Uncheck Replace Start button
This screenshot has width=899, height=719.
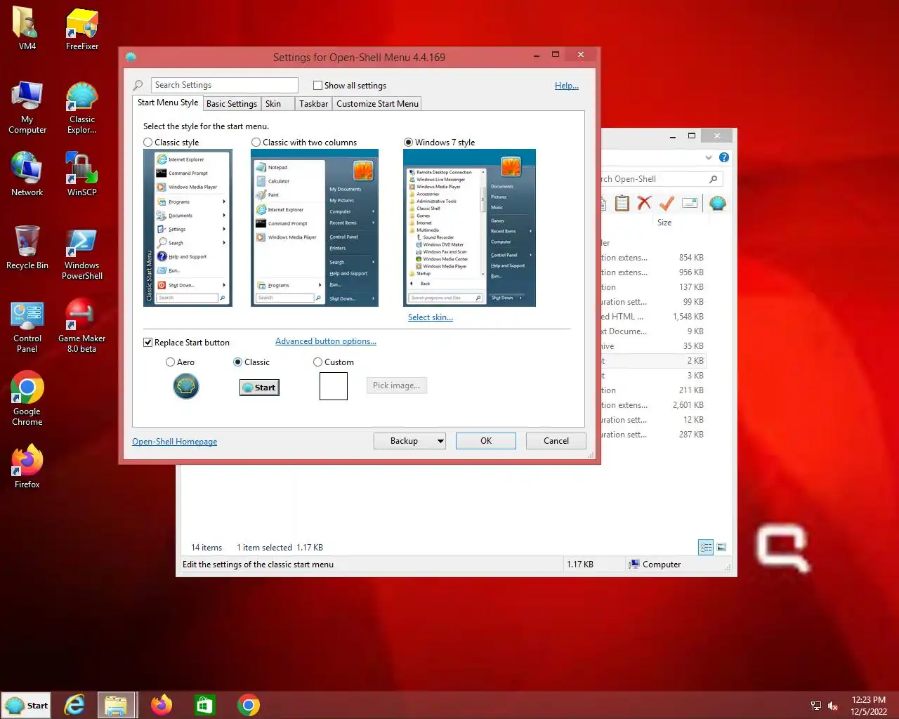[x=147, y=343]
